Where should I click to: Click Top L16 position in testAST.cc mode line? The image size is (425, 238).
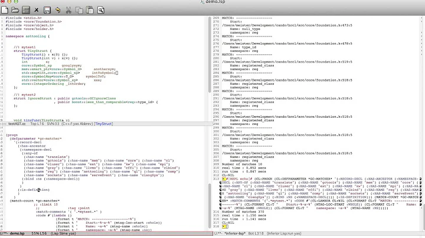pyautogui.click(x=37, y=124)
